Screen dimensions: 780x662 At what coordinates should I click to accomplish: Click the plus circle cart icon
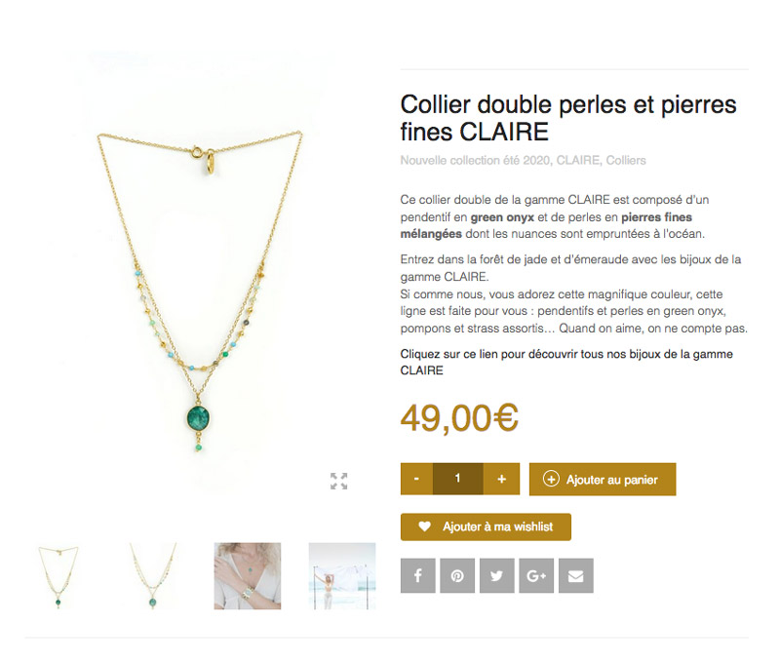(x=551, y=480)
